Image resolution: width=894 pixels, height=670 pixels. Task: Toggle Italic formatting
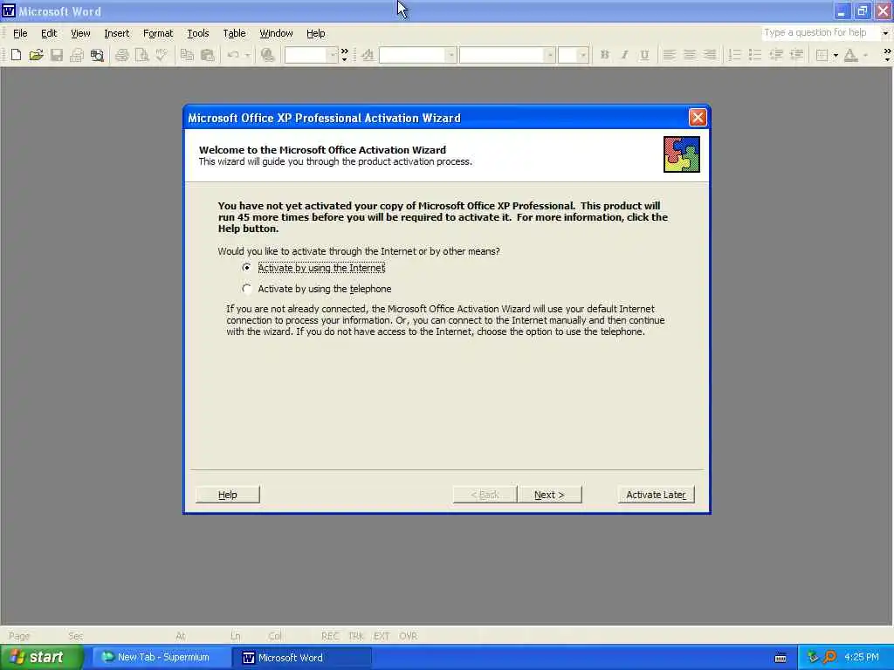click(x=624, y=55)
